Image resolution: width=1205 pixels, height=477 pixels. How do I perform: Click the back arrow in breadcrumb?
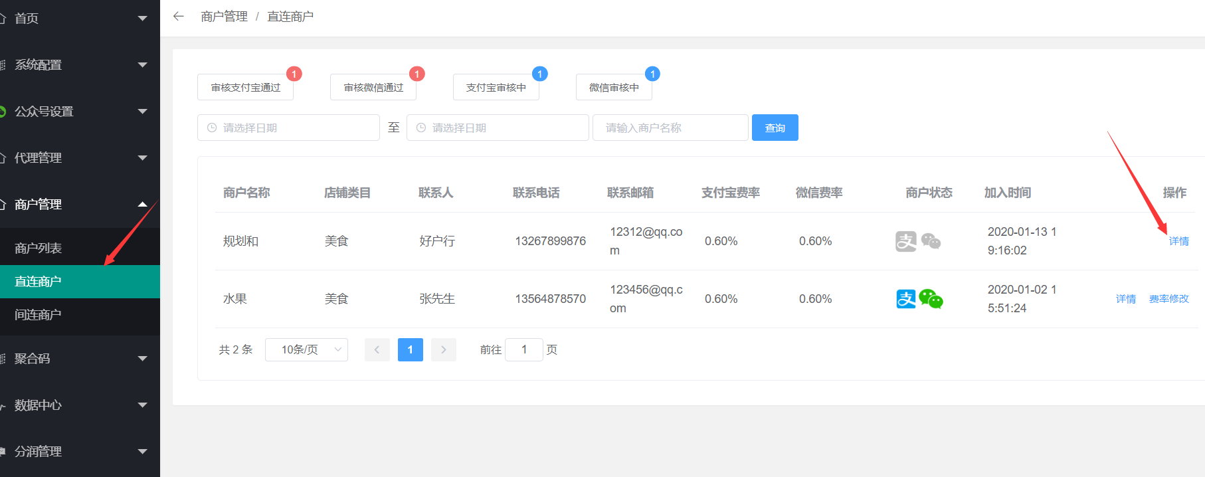tap(178, 17)
